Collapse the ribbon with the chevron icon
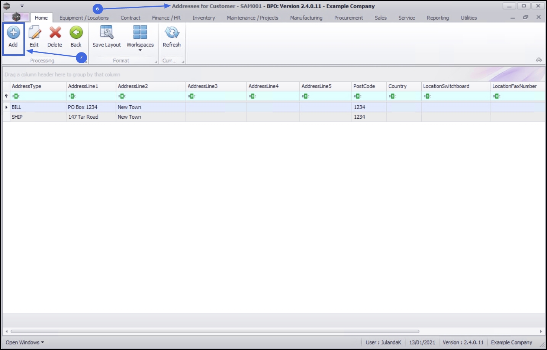Viewport: 547px width, 350px height. coord(539,60)
